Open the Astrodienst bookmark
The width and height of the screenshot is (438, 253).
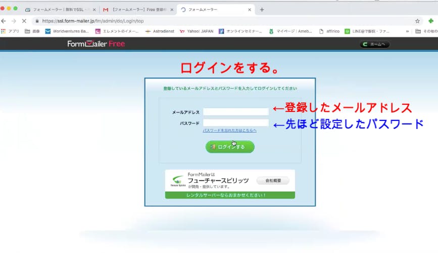[160, 31]
